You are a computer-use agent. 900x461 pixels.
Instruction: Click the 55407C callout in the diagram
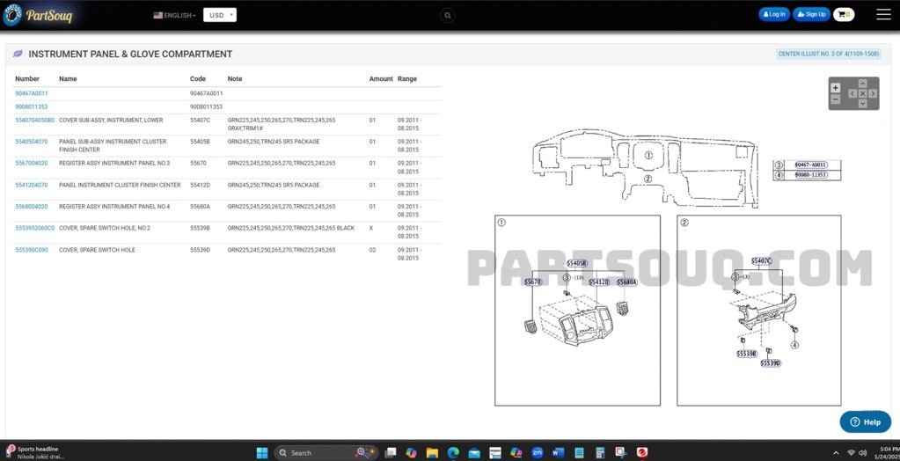[x=761, y=260]
